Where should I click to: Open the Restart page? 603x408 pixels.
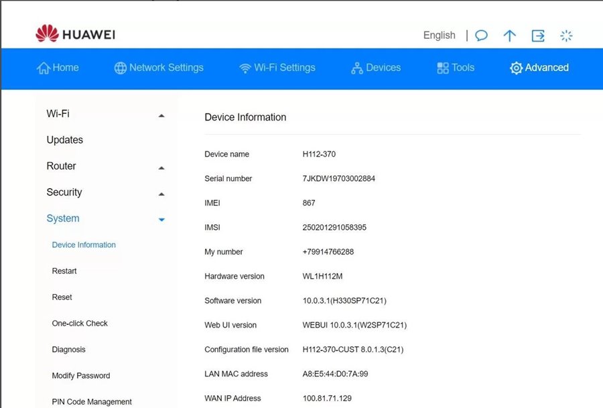(64, 271)
